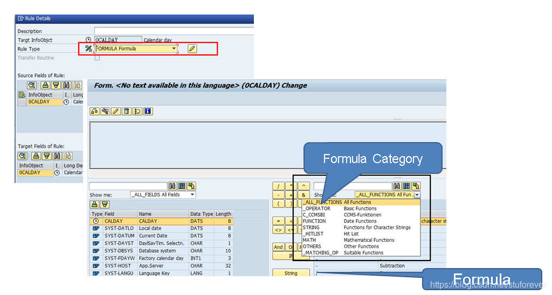
Task: Choose STRING Functions for Character Strings
Action: click(x=361, y=228)
